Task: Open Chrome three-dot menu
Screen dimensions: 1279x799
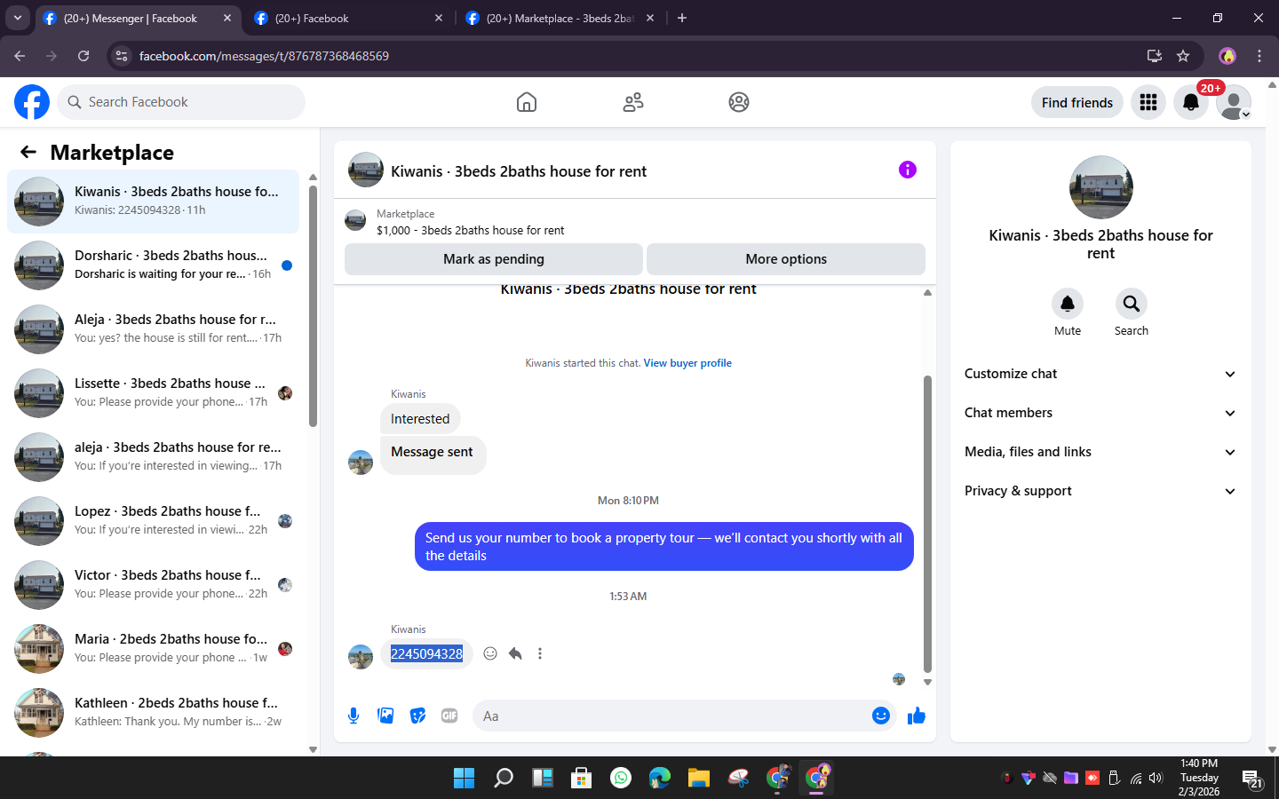Action: coord(1259,56)
